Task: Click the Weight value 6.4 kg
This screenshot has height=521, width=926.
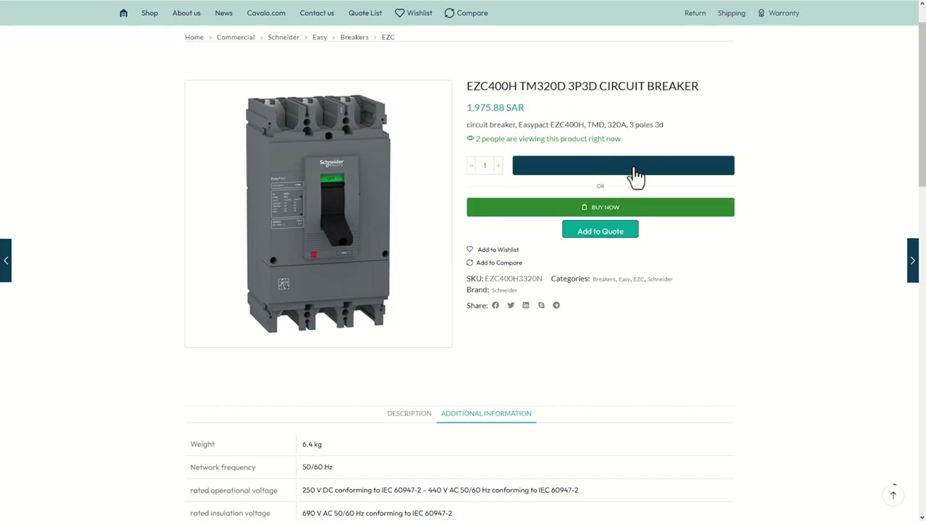Action: pos(312,444)
